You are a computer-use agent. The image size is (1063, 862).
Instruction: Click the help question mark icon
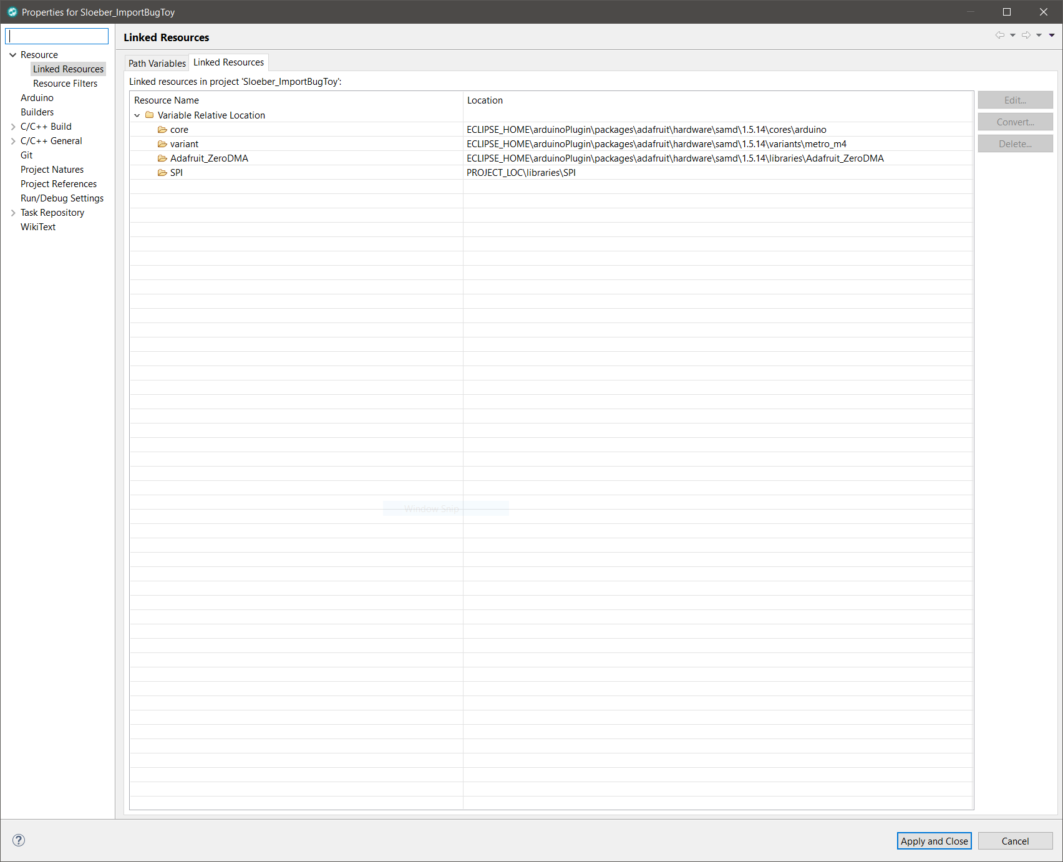[19, 840]
